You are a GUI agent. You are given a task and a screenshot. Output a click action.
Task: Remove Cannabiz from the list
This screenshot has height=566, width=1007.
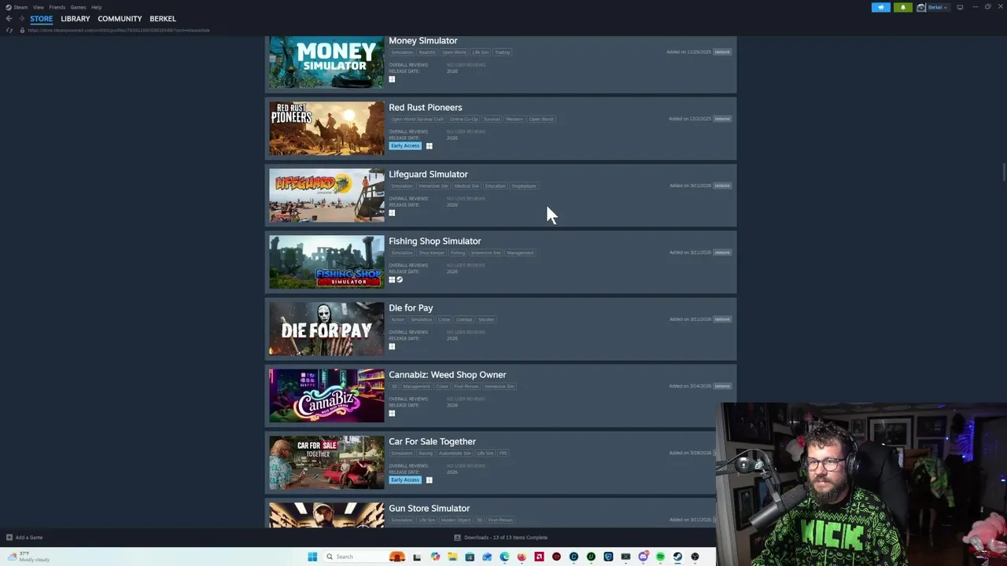coord(722,386)
